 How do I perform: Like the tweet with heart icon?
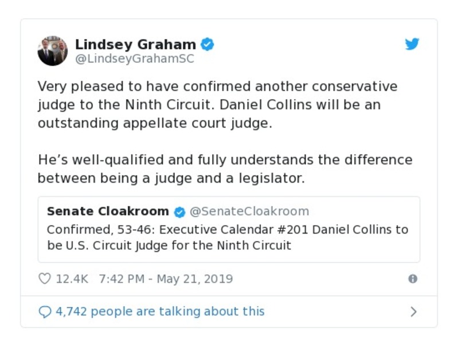click(x=44, y=279)
